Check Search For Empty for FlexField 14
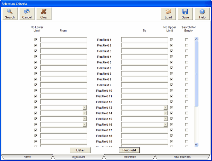 click(187, 113)
